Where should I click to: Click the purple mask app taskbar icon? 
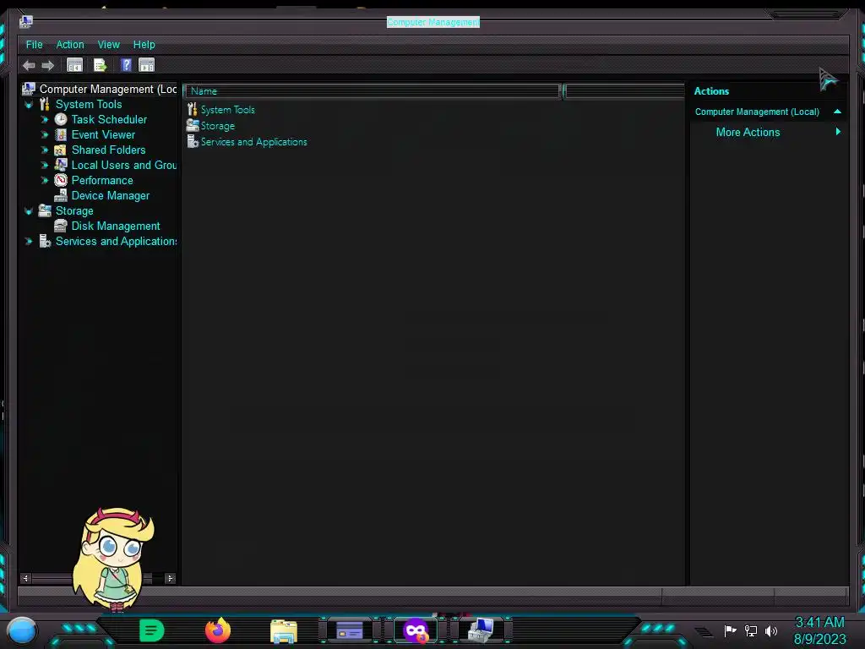click(416, 630)
